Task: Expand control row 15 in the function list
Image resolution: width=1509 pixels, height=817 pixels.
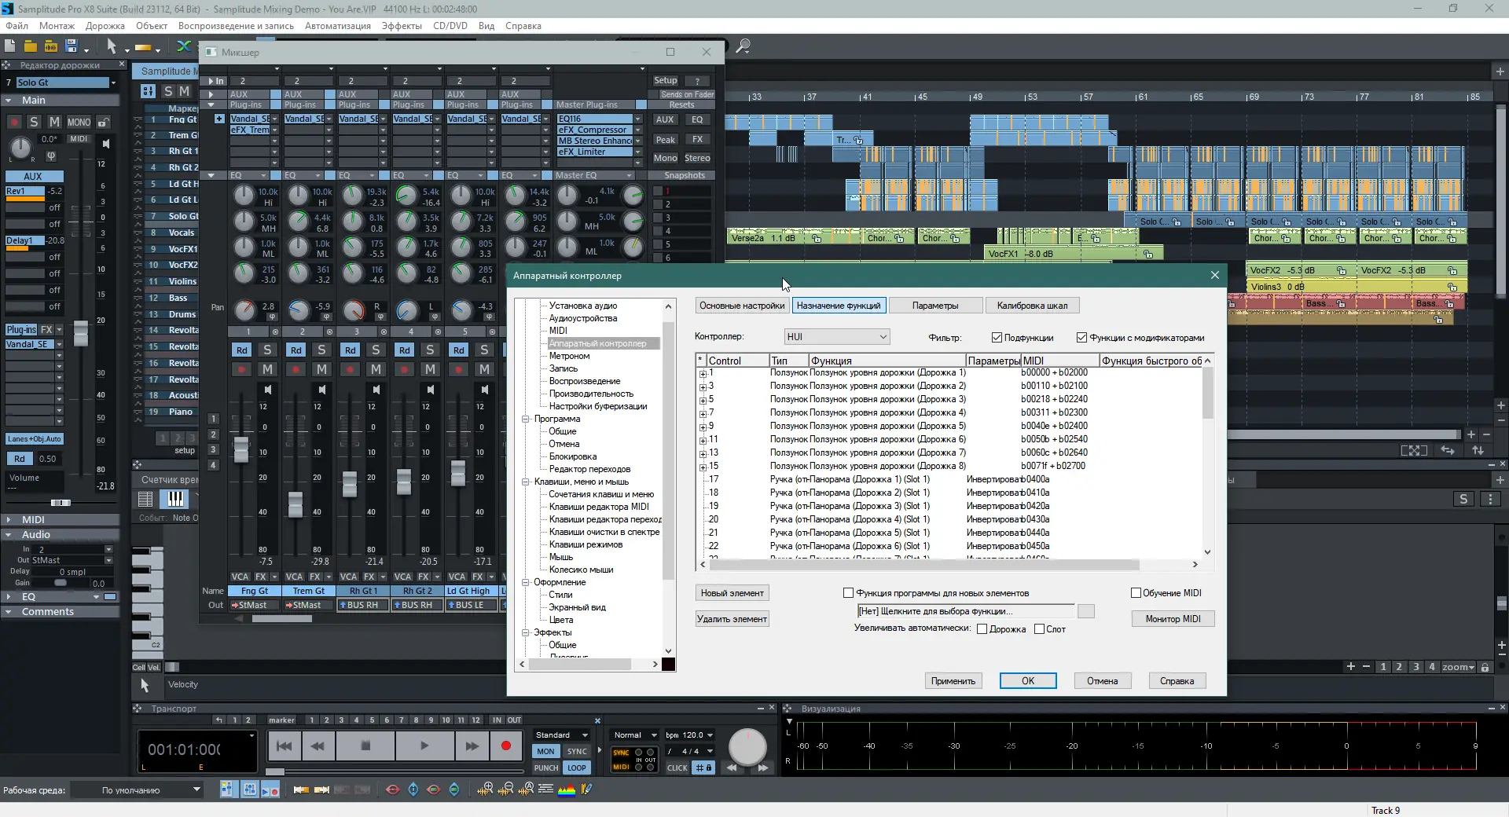Action: point(703,467)
